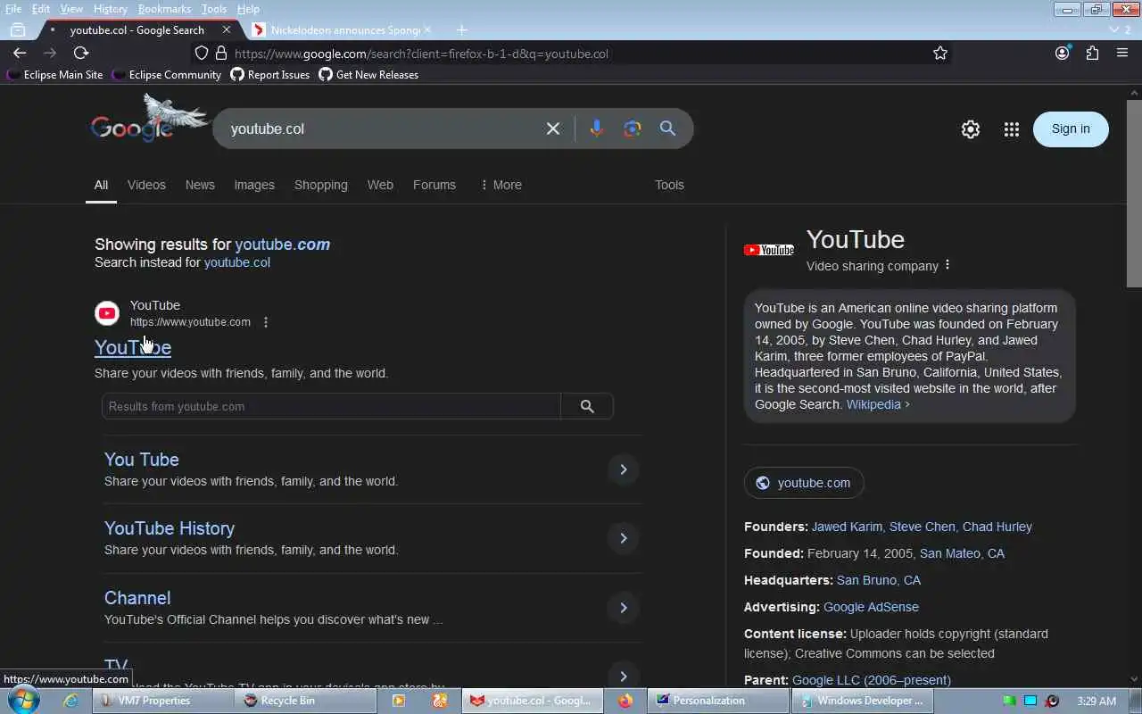
Task: Switch to Shopping search tab
Action: point(321,185)
